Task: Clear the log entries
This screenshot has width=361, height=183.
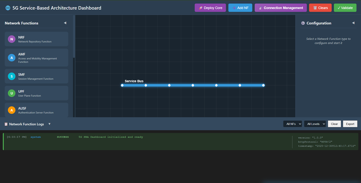Action: point(334,124)
